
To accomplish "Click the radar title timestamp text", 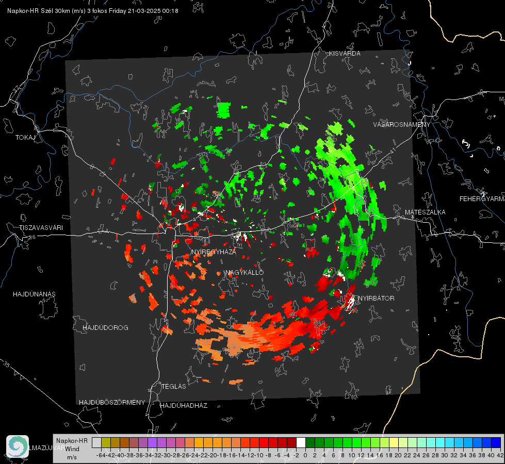I will point(93,11).
